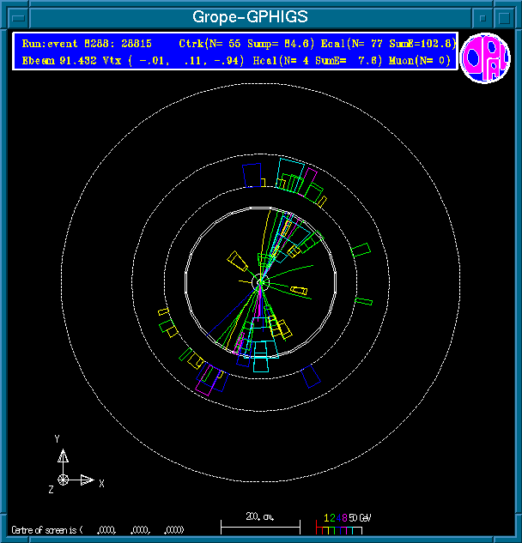Click the XYZ coordinate axes indicator
Viewport: 522px width, 543px height.
[71, 468]
